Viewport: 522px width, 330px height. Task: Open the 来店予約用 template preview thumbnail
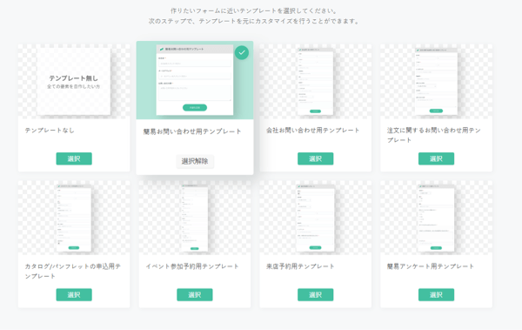[315, 218]
